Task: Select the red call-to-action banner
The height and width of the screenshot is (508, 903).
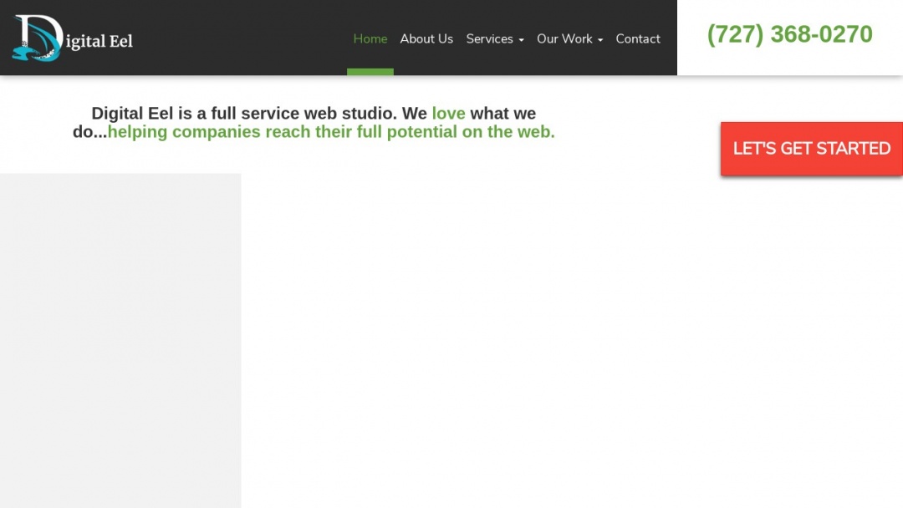Action: coord(811,148)
